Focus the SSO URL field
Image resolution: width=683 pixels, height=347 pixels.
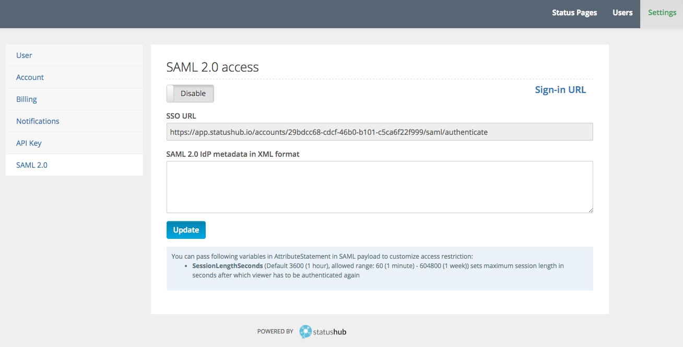[x=380, y=132]
